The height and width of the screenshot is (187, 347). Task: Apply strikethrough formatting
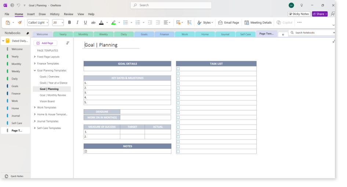click(x=93, y=22)
